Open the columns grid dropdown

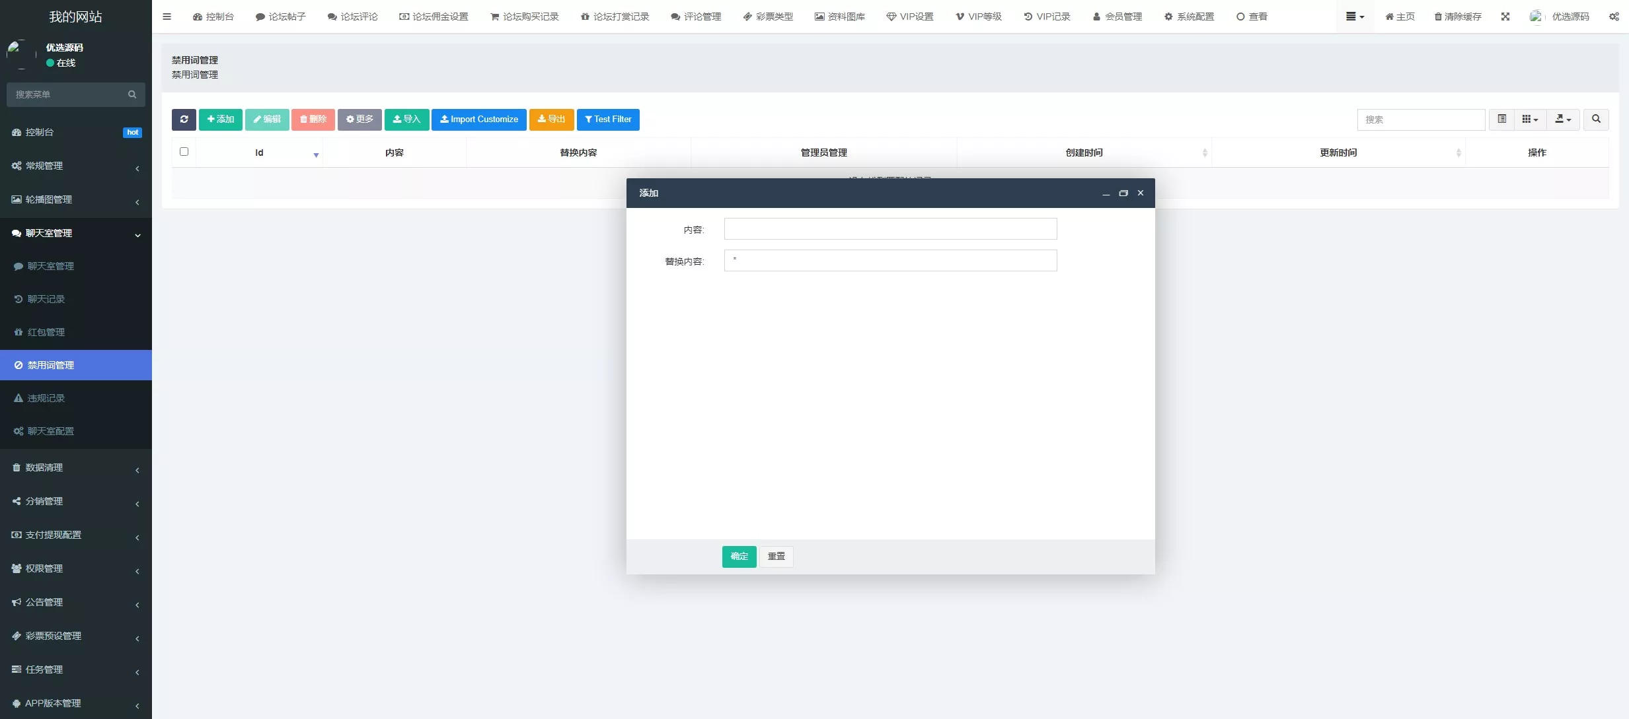1529,120
